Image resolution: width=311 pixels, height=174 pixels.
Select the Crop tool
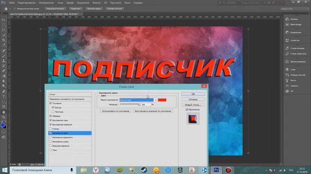(3, 40)
